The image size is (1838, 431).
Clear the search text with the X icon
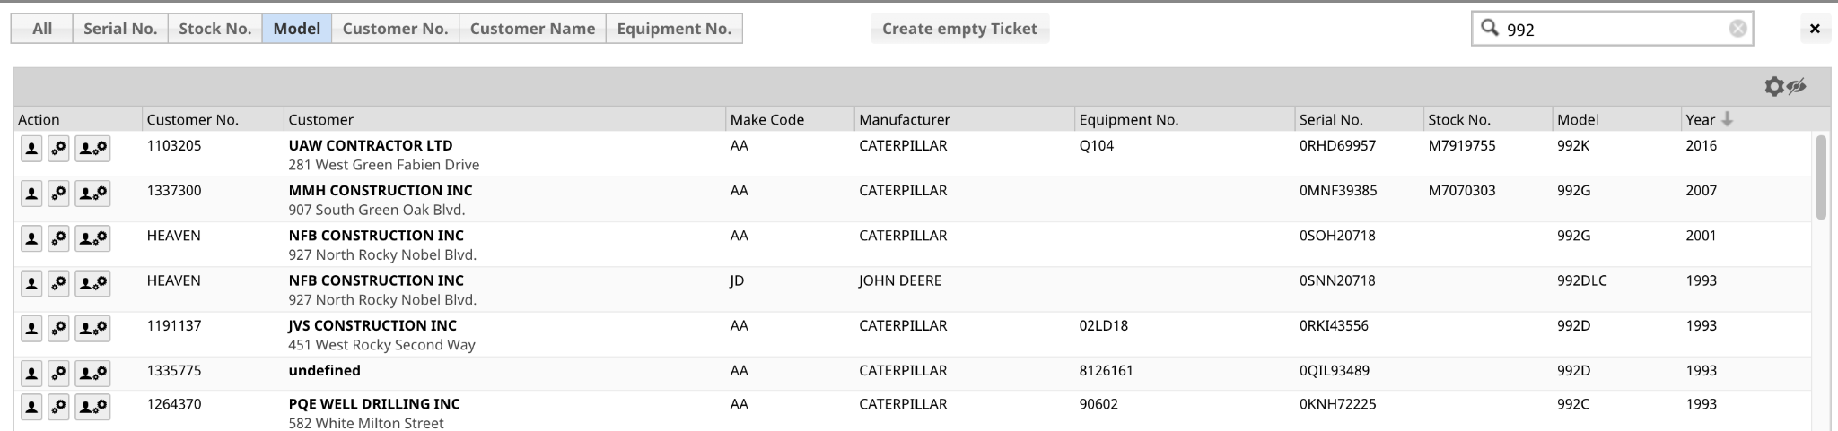(1737, 29)
